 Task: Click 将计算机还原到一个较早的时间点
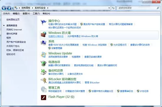pos(65,28)
